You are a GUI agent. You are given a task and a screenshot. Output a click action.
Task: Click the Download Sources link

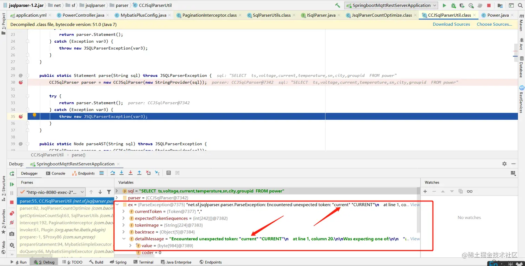451,24
